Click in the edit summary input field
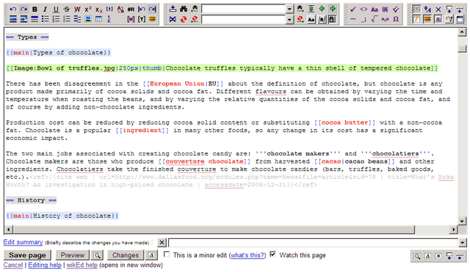This screenshot has width=470, height=272. (x=314, y=243)
